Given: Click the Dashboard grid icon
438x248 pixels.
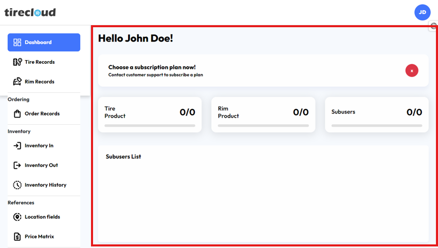Looking at the screenshot, I should pos(17,43).
